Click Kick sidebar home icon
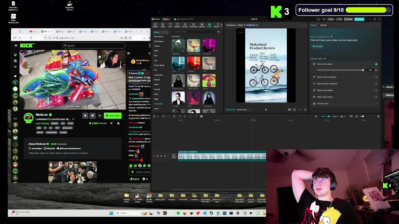399x224 pixels. 15,55
